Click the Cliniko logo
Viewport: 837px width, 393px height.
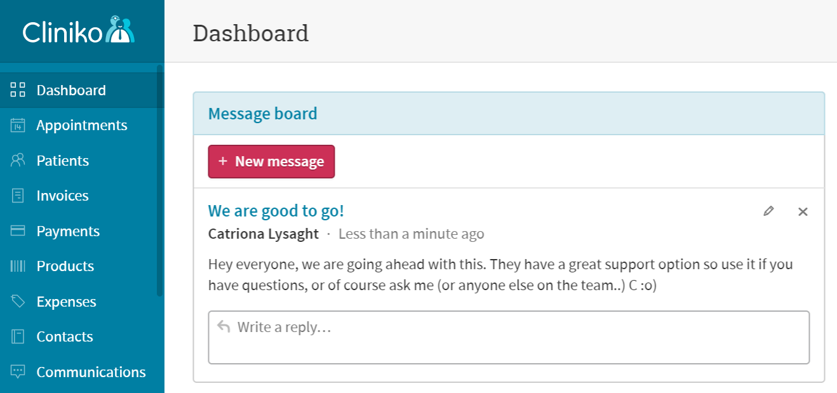coord(79,30)
